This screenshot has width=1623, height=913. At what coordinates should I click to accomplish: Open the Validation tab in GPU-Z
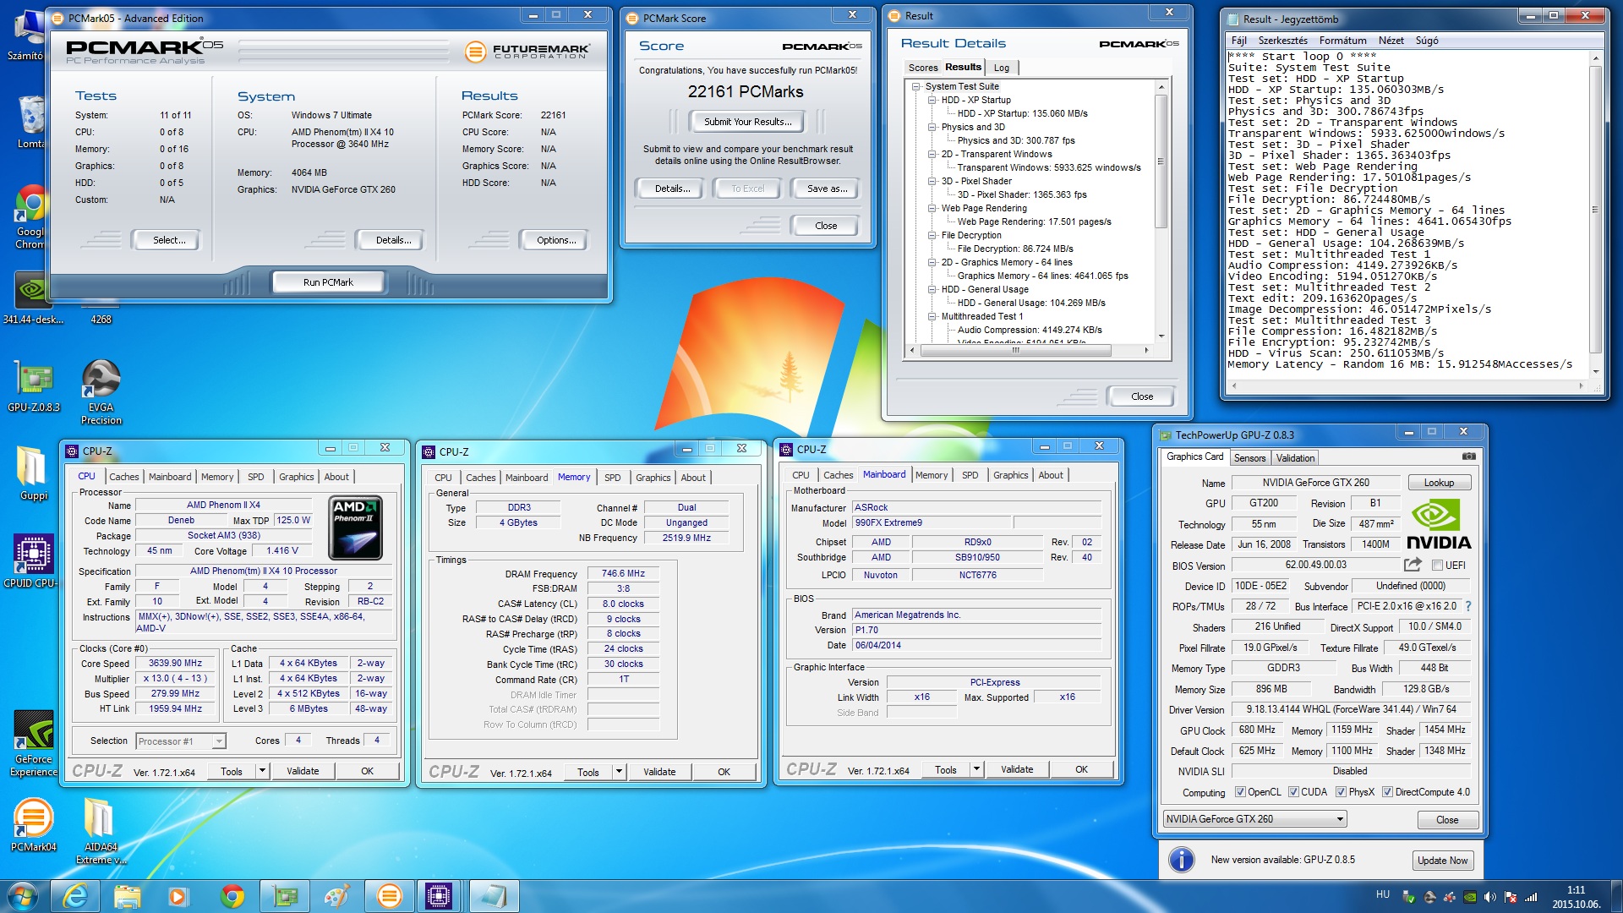click(x=1295, y=458)
